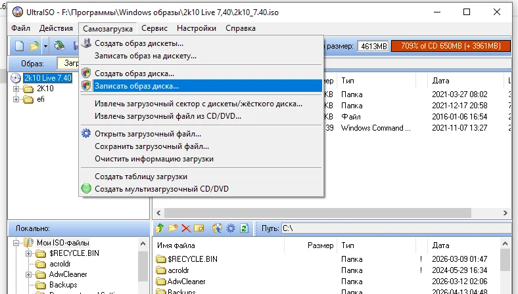
Task: Click the New image toolbar icon
Action: pyautogui.click(x=19, y=46)
